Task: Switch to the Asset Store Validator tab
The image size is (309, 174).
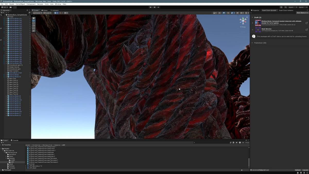Action: (286, 10)
